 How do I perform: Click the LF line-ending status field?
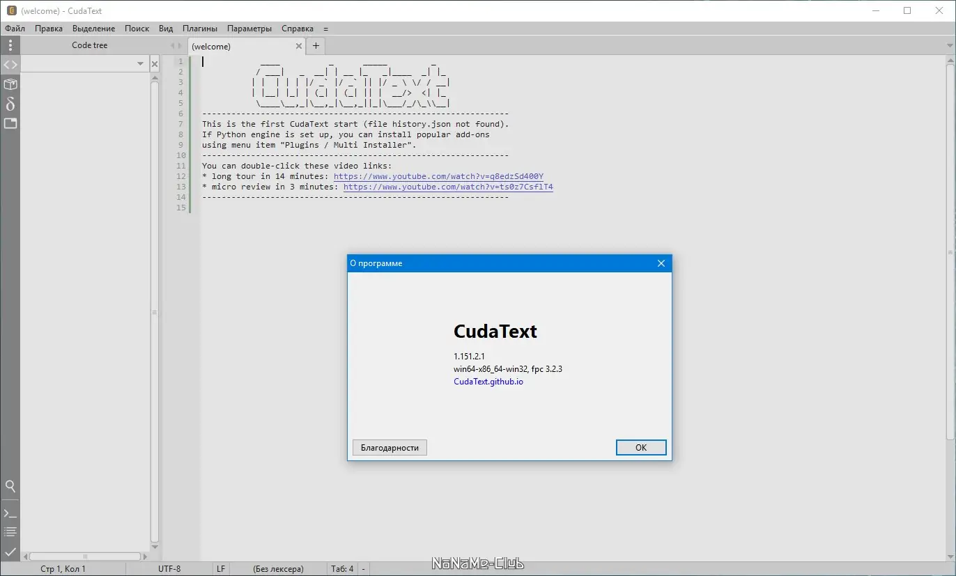(x=221, y=569)
